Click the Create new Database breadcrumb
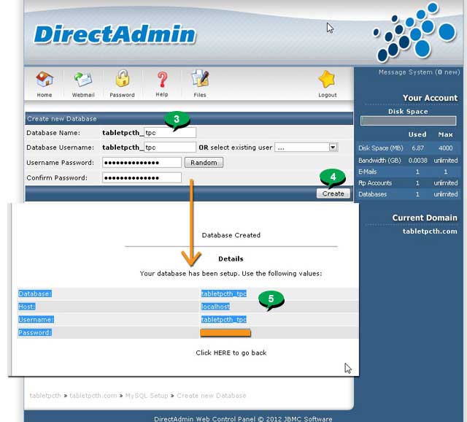 (212, 396)
